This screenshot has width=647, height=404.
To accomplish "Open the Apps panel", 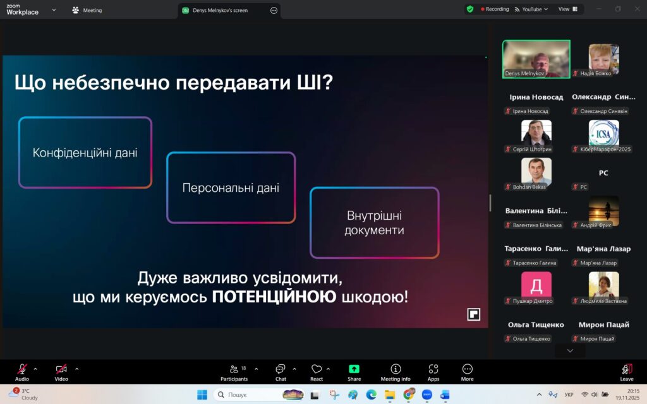I will (433, 372).
